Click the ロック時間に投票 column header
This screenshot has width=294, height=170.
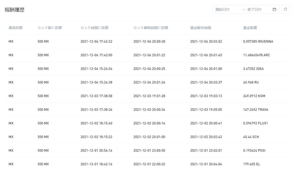click(x=94, y=28)
